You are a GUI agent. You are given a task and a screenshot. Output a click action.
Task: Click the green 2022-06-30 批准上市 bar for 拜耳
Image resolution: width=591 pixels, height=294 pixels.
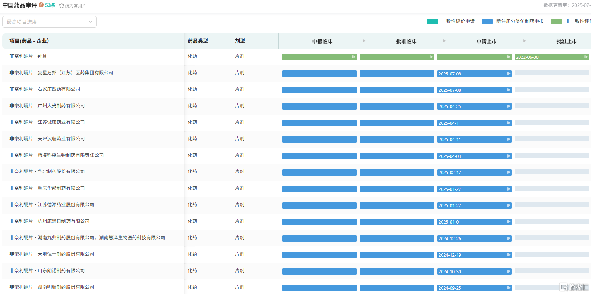pyautogui.click(x=552, y=57)
